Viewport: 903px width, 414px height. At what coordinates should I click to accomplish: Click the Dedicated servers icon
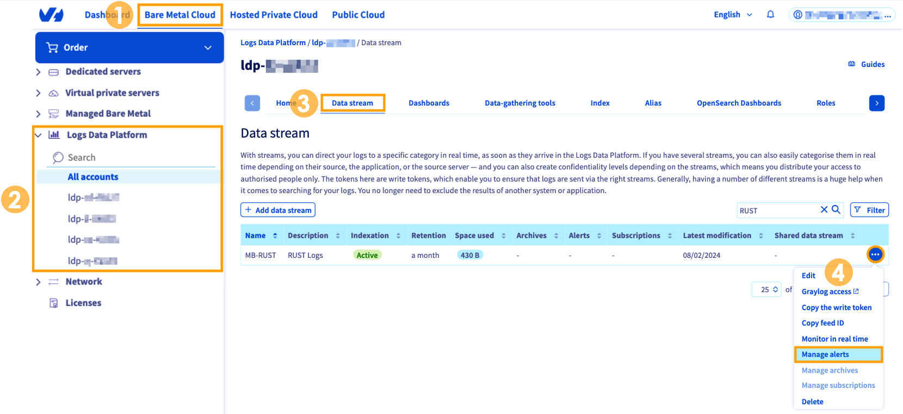53,72
